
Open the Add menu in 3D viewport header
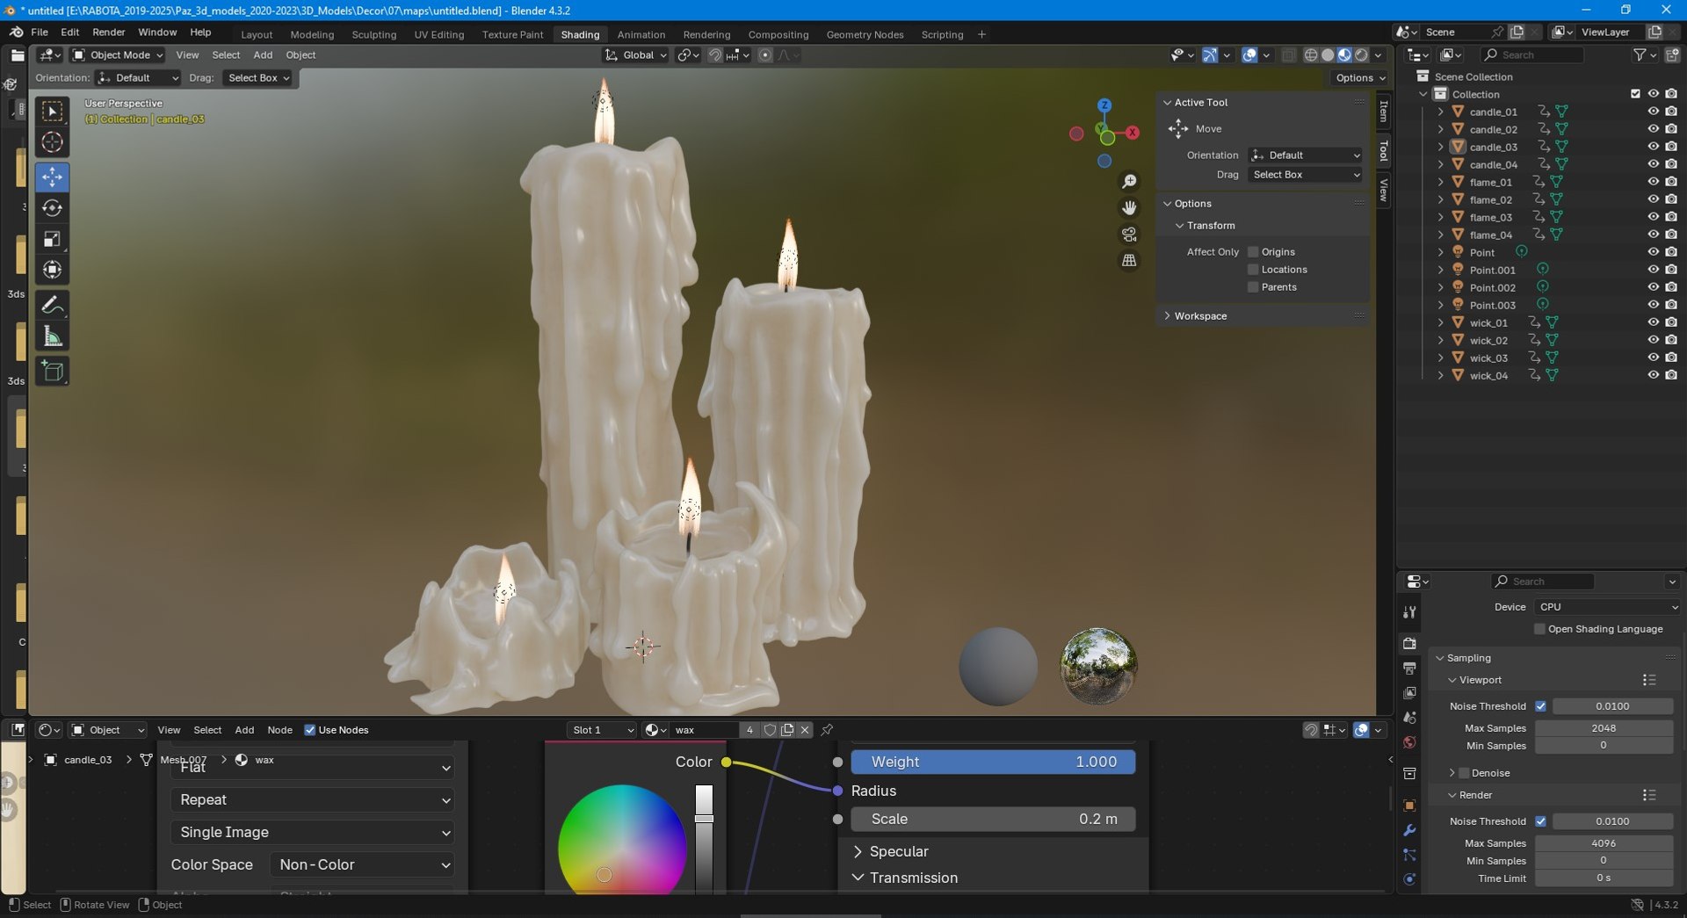(x=263, y=54)
